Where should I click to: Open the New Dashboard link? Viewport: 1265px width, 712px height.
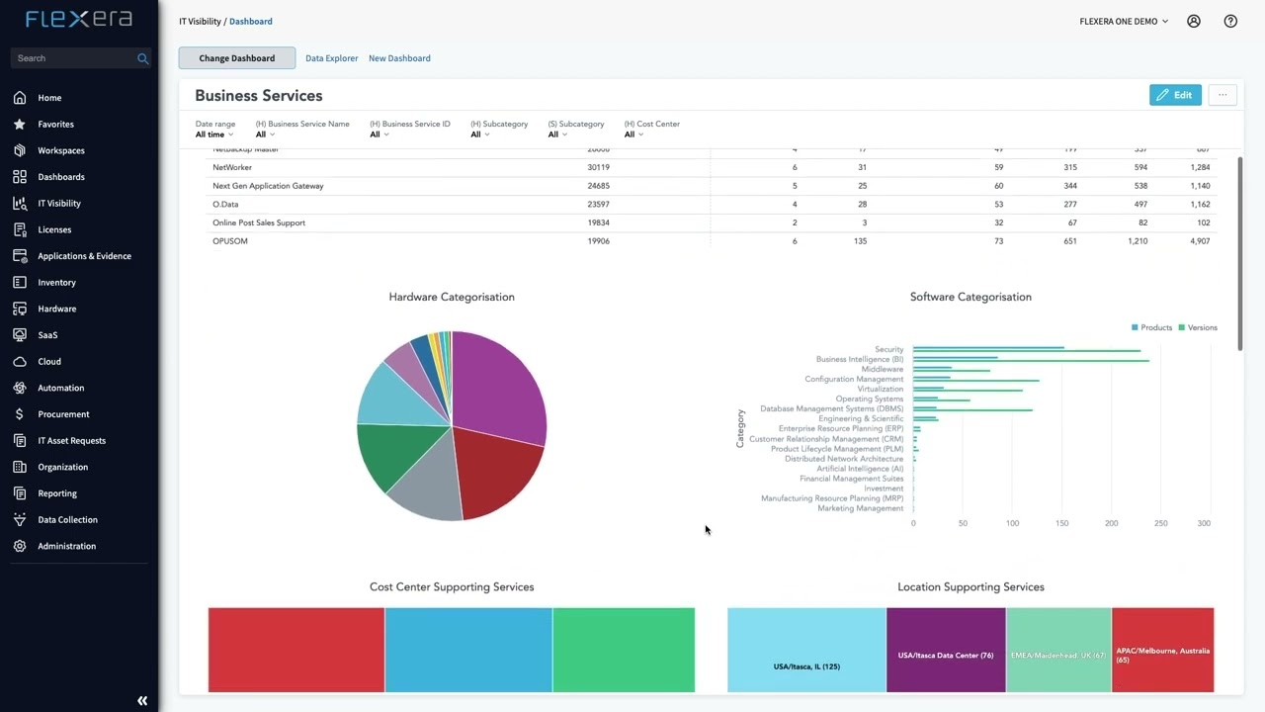click(399, 58)
